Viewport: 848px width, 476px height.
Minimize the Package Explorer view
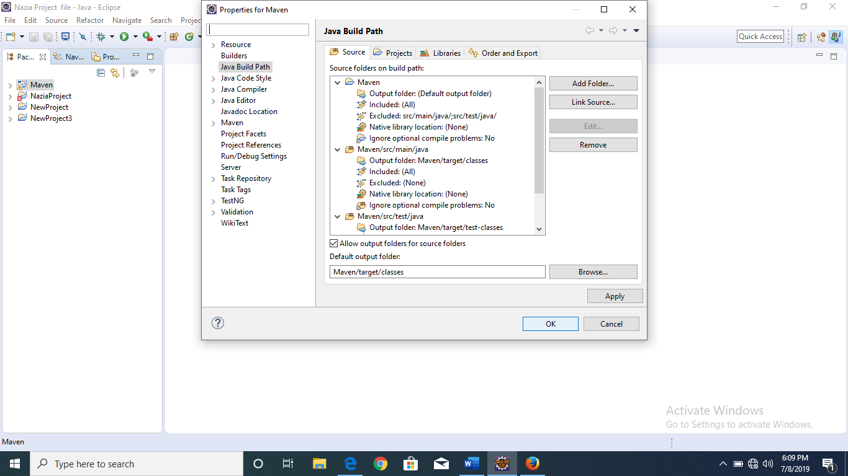coord(136,56)
